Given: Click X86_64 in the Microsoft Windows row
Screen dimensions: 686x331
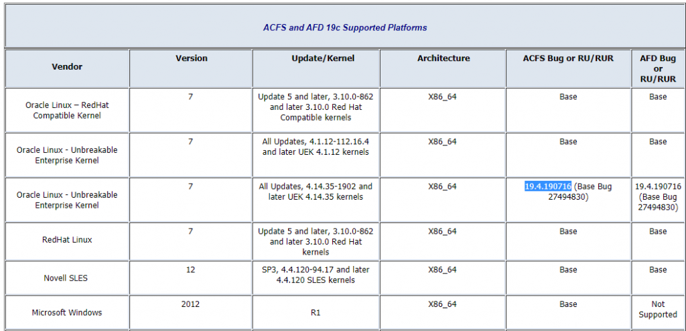Looking at the screenshot, I should (442, 304).
